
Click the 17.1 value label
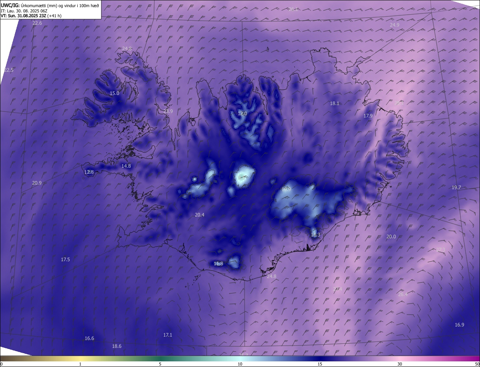168,335
